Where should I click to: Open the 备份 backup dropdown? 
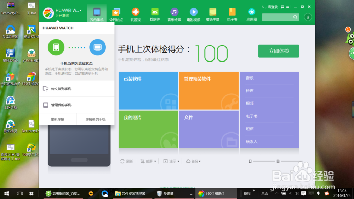[193, 161]
